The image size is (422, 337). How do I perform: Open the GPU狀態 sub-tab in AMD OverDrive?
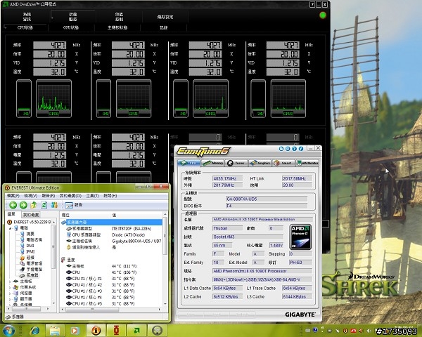click(x=71, y=27)
